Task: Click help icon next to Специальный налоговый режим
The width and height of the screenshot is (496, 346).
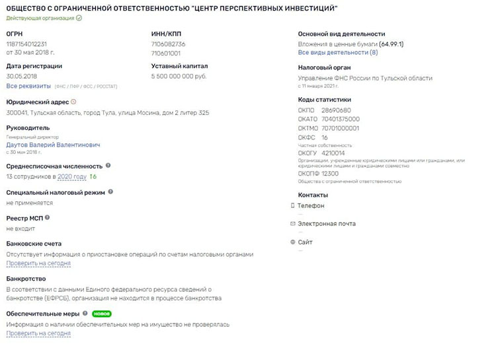Action: coord(110,191)
